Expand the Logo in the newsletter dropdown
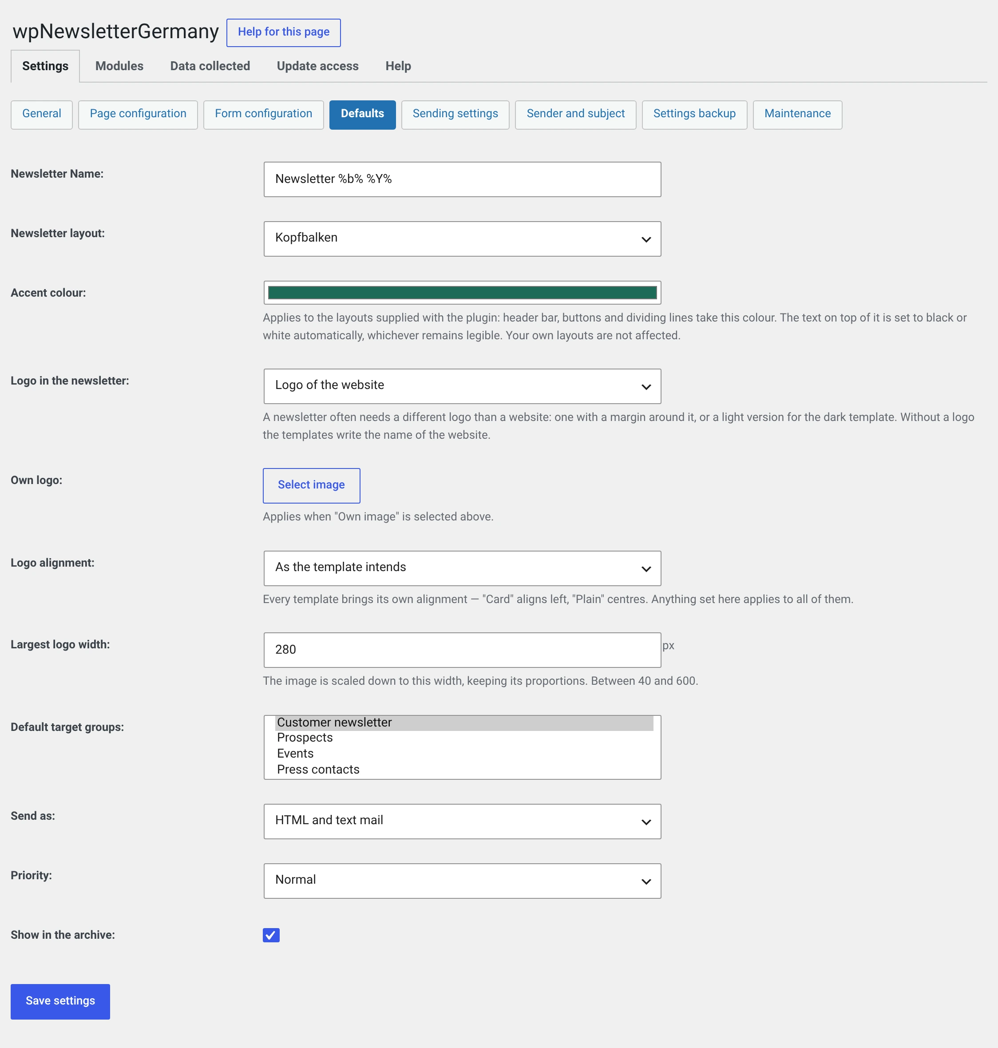 coord(462,386)
